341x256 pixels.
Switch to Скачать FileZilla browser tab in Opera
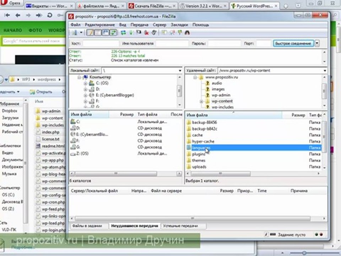[x=152, y=6]
